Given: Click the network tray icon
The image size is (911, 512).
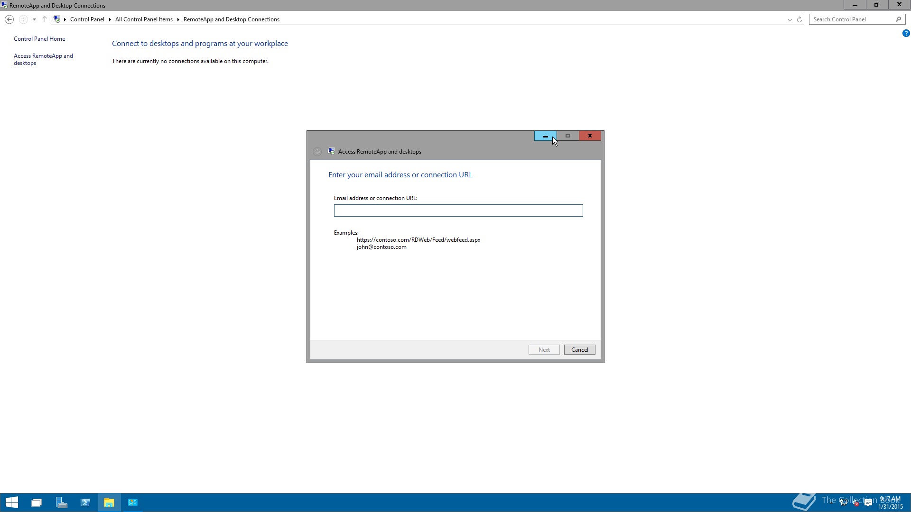Looking at the screenshot, I should point(844,503).
